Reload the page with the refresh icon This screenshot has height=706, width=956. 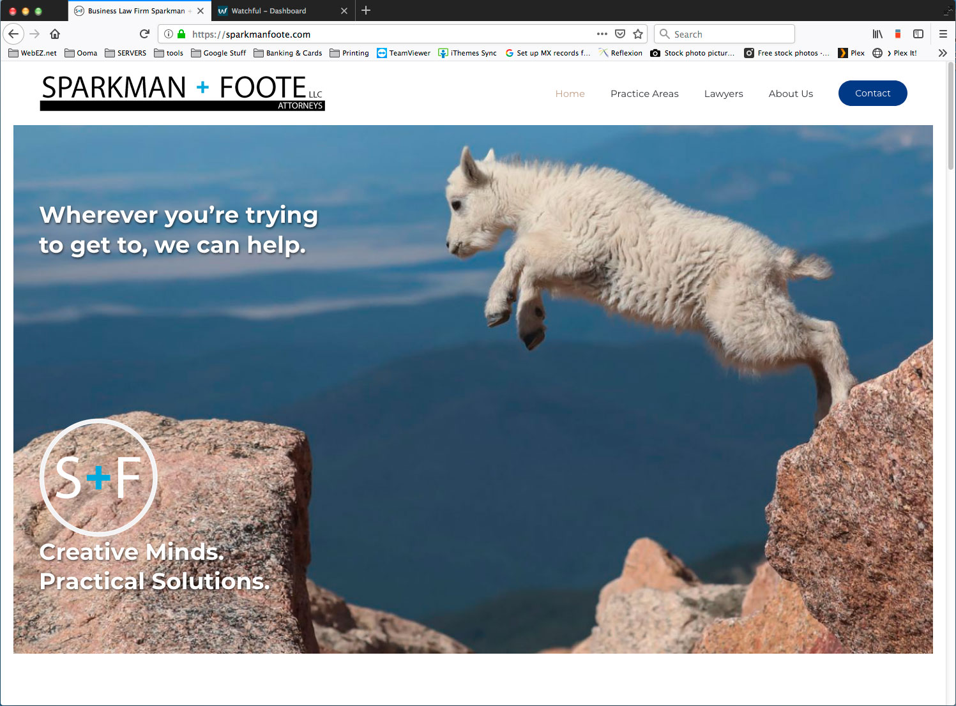tap(144, 34)
